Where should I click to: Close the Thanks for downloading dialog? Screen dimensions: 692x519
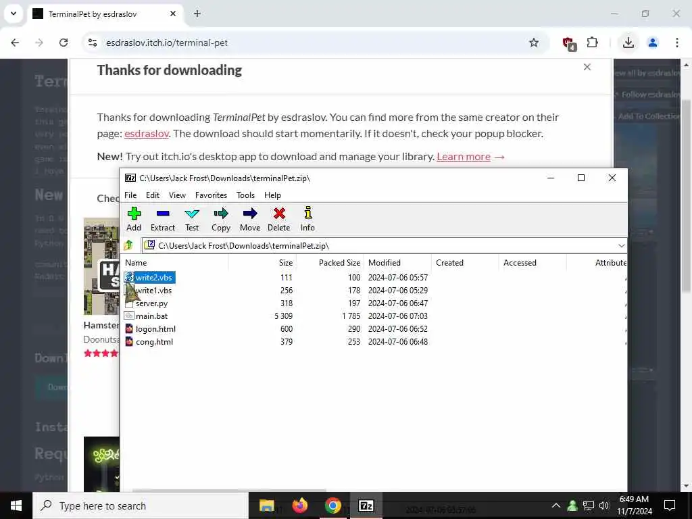tap(587, 67)
